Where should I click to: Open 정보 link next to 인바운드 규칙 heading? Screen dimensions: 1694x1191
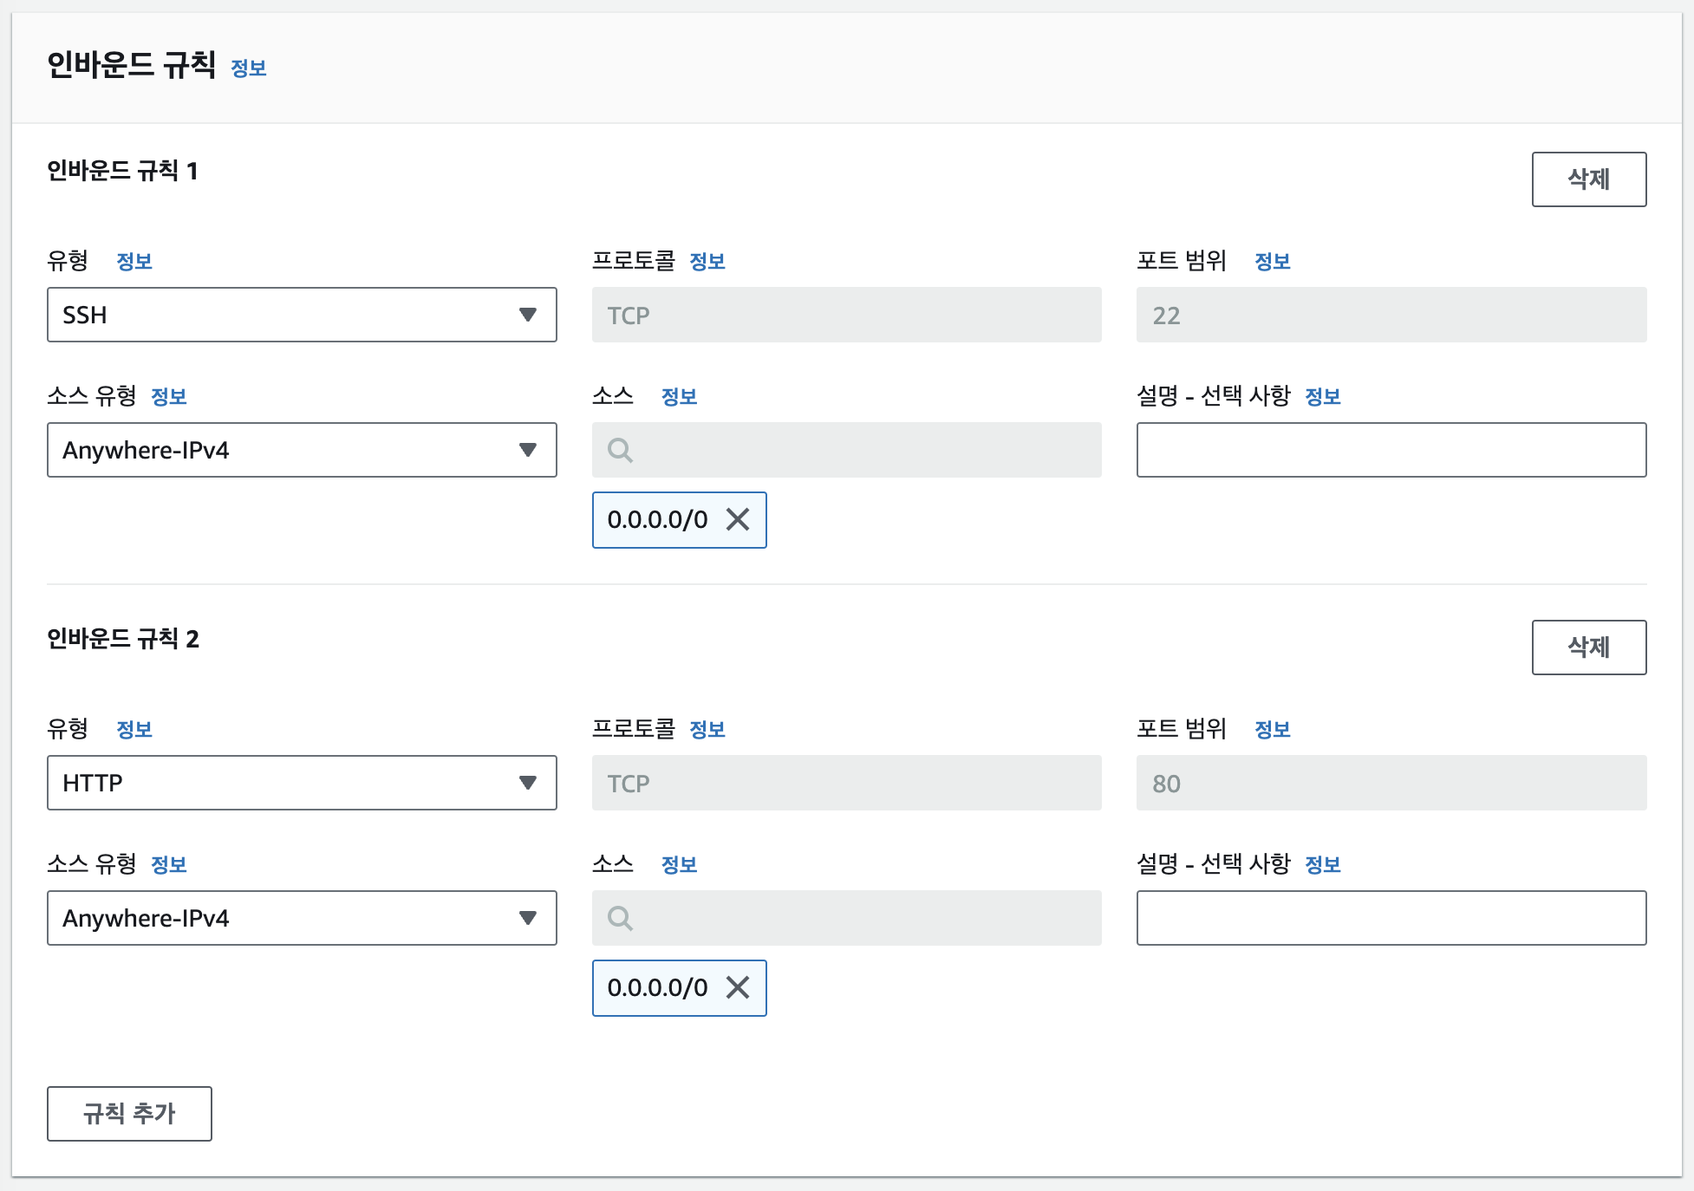coord(249,68)
